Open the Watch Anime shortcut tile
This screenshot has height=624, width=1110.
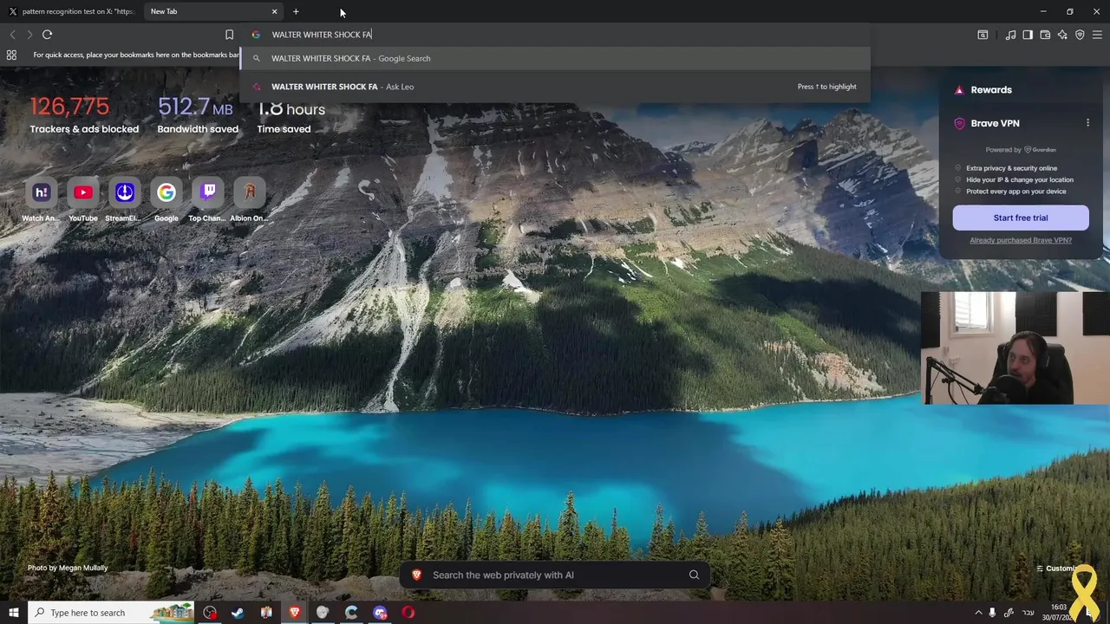tap(41, 200)
